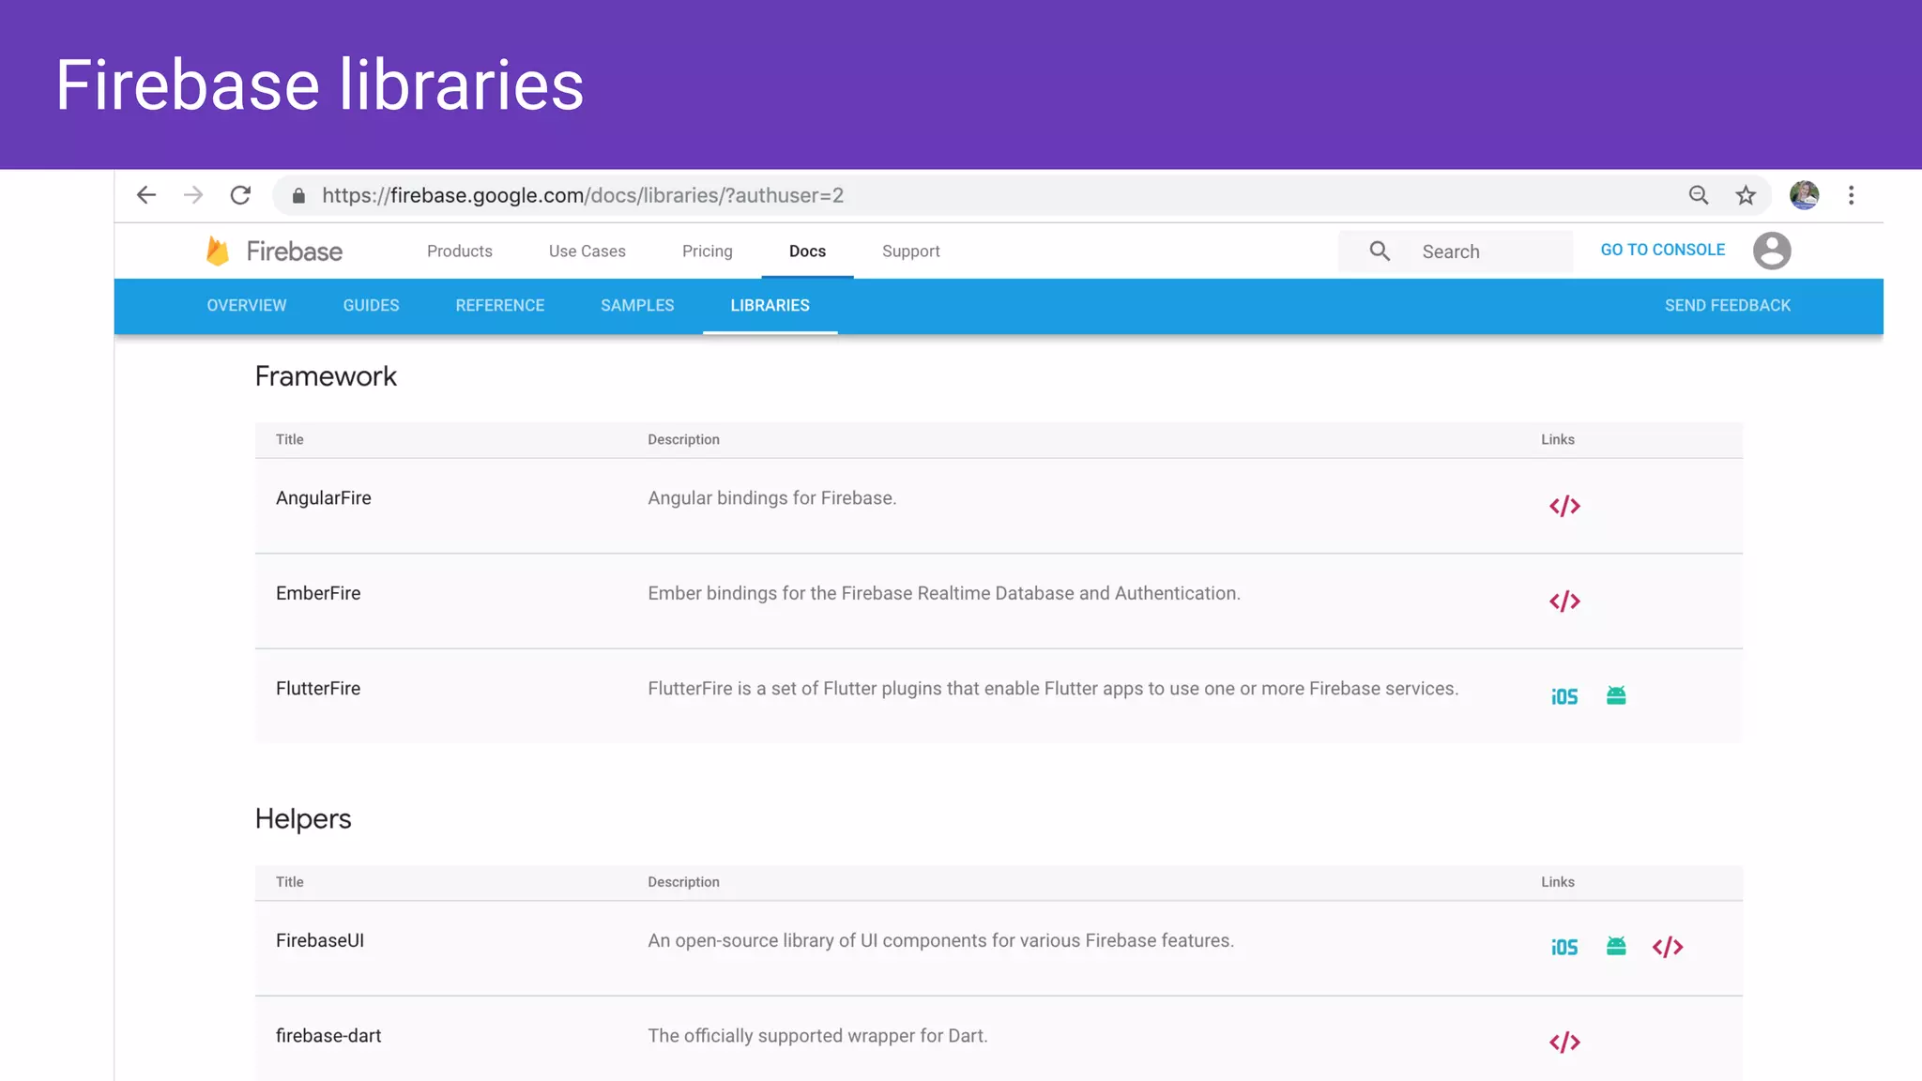Image resolution: width=1922 pixels, height=1081 pixels.
Task: Open the FirebaseUI source code link icon
Action: (1668, 947)
